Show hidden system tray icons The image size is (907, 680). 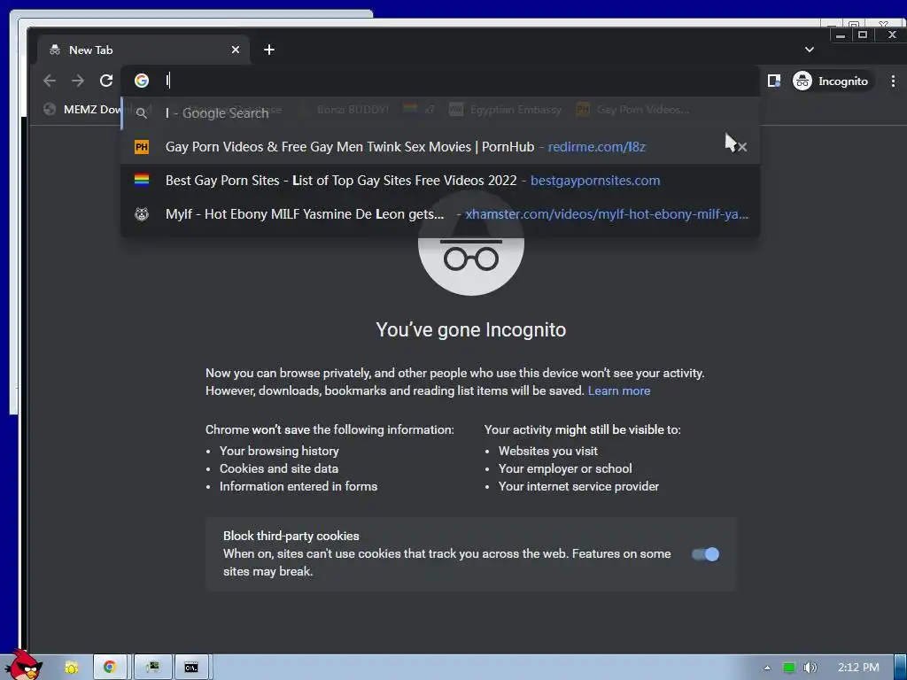click(x=767, y=668)
